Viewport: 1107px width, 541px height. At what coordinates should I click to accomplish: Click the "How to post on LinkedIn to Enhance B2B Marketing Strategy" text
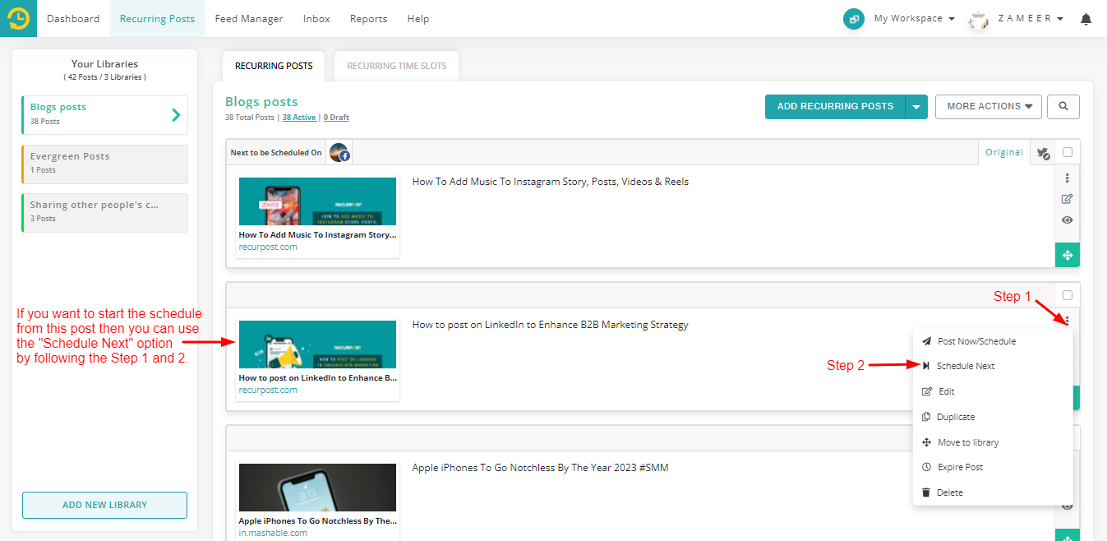[550, 325]
